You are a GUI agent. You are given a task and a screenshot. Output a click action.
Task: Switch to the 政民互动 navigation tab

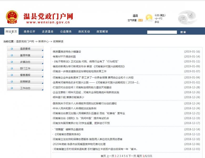pos(84,32)
